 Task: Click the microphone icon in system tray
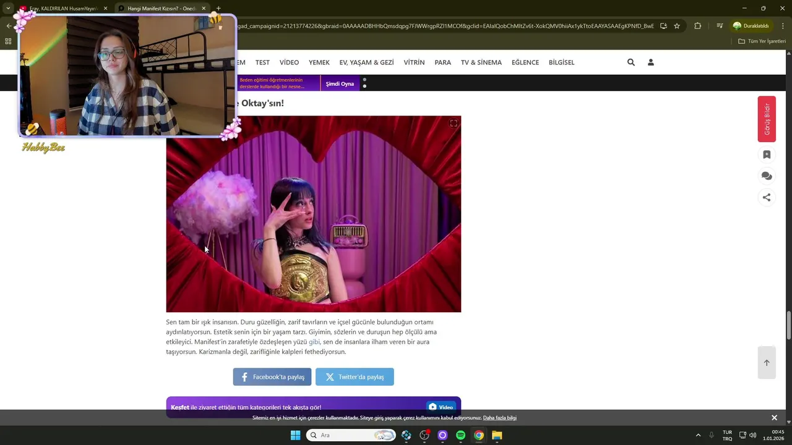[712, 435]
